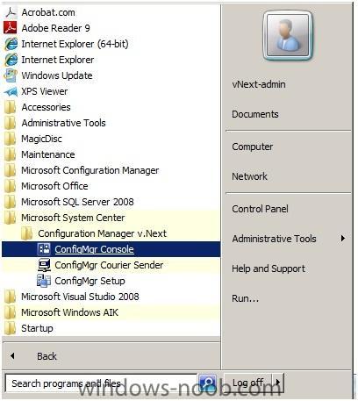Click the search magnifier button

pyautogui.click(x=207, y=382)
